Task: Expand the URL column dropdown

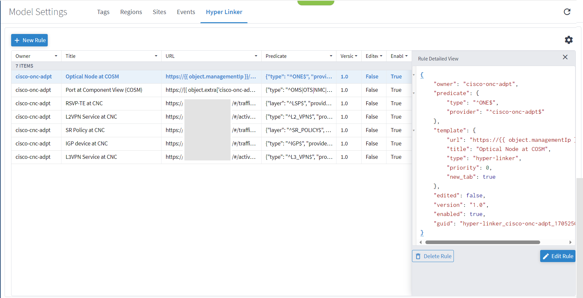Action: click(256, 56)
